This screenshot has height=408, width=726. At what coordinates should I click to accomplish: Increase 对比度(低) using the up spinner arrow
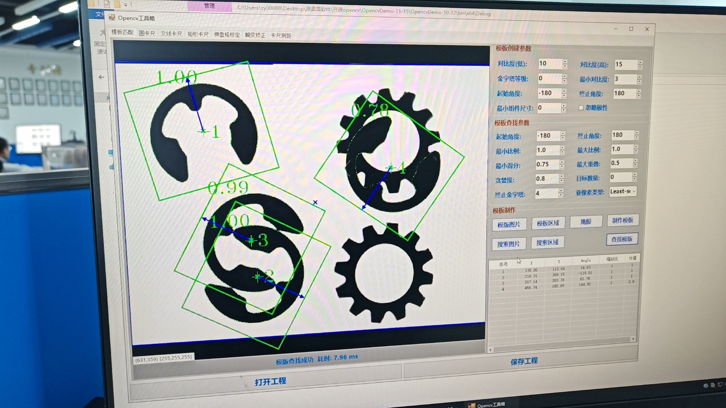click(565, 62)
